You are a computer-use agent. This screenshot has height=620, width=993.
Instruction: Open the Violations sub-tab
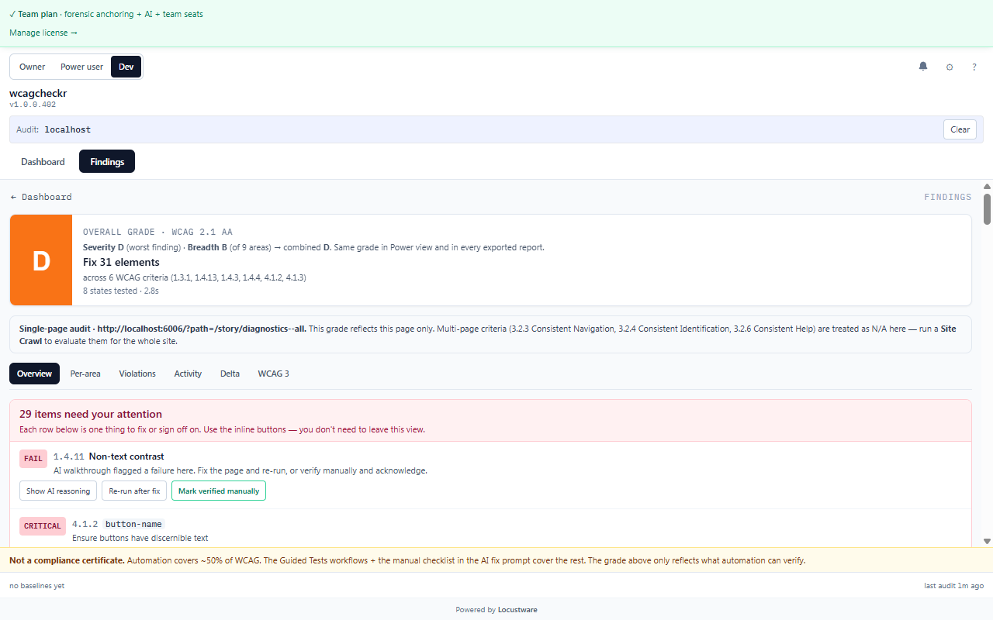(x=137, y=374)
